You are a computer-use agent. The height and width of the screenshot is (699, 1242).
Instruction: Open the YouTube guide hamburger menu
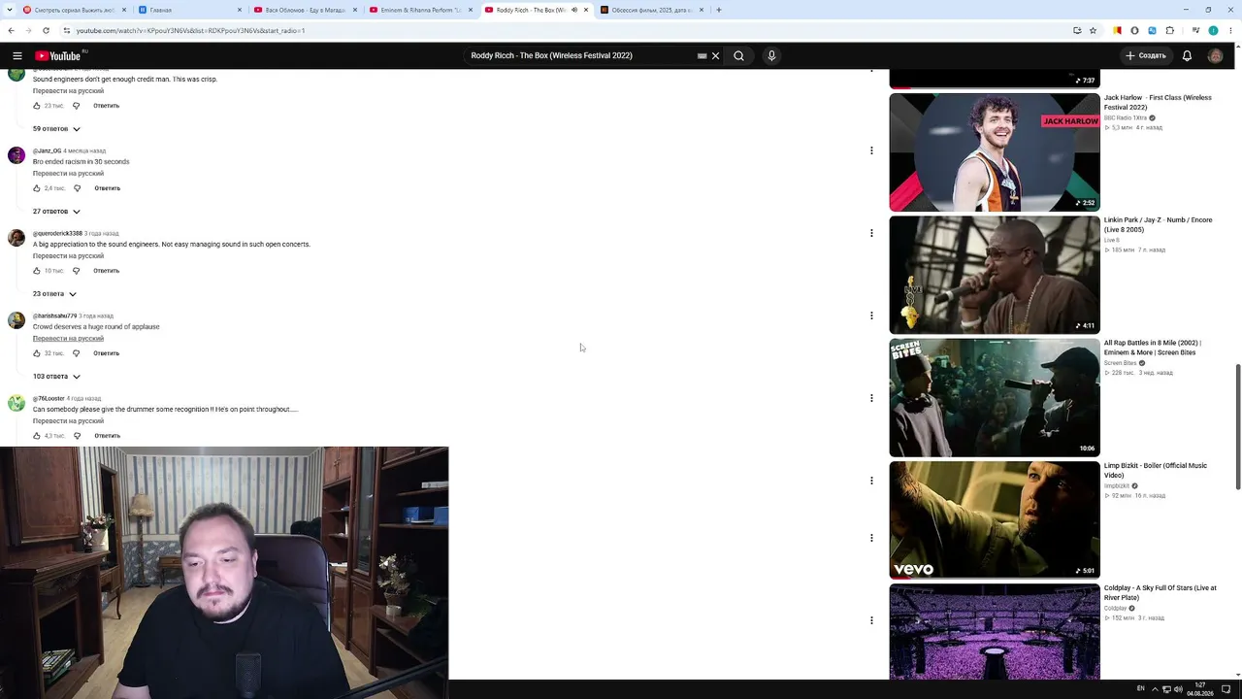coord(19,56)
